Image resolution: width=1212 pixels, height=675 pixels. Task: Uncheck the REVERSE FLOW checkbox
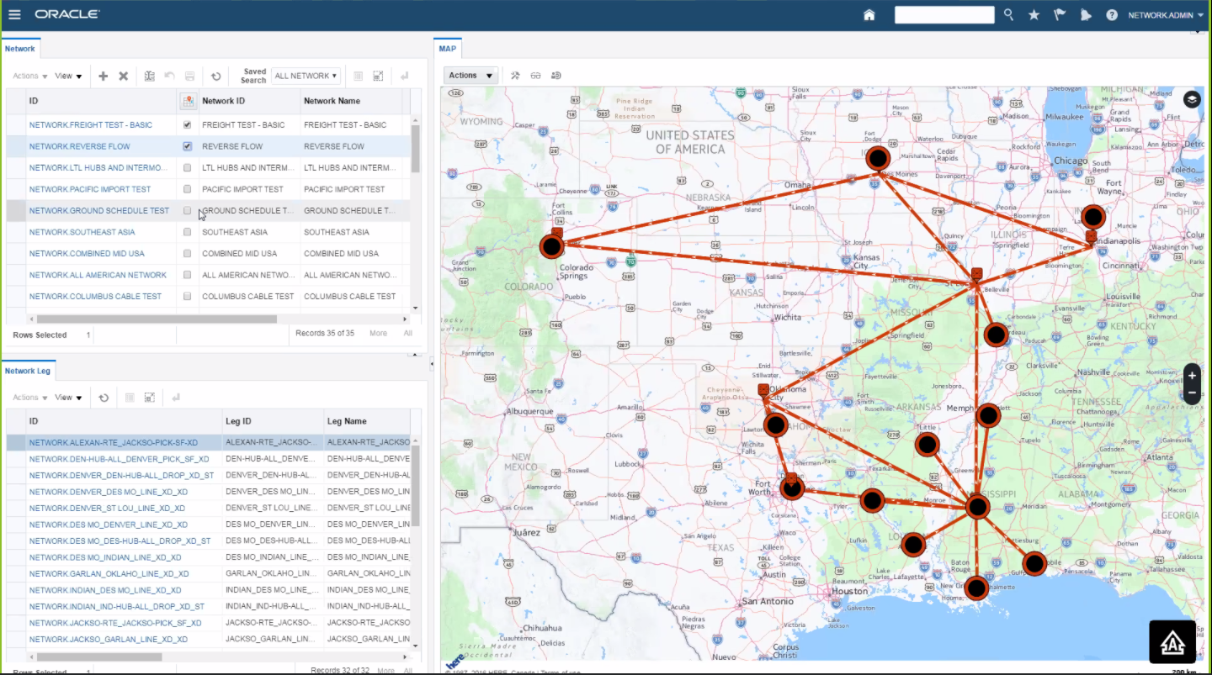click(189, 145)
